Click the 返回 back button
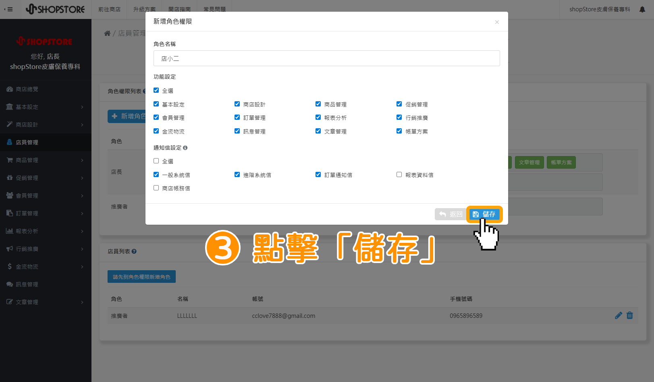Screen dimensions: 654x382 (x=451, y=214)
